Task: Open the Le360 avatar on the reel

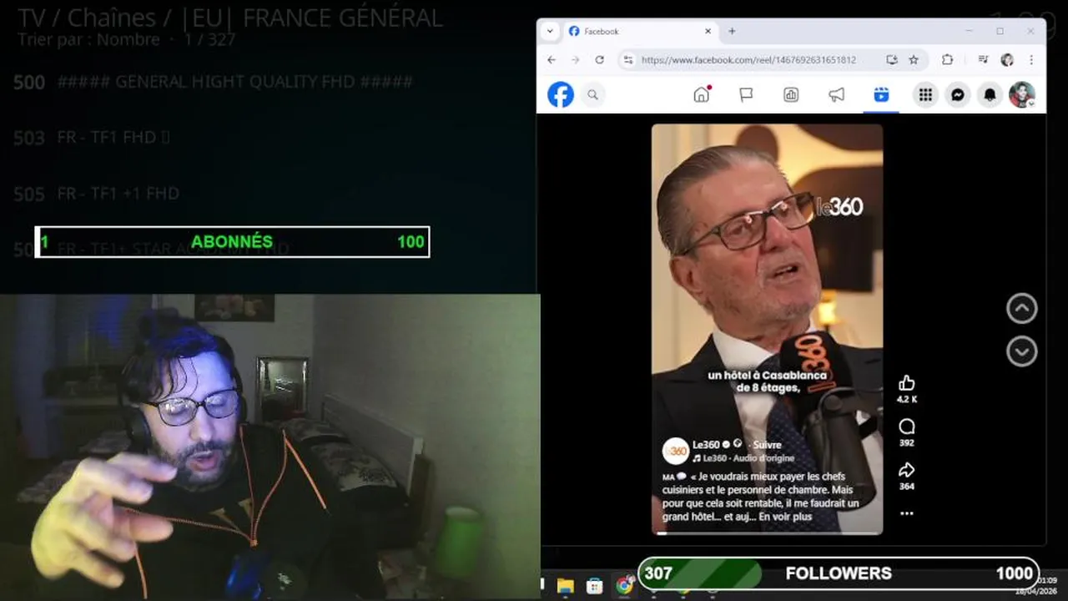Action: tap(676, 452)
